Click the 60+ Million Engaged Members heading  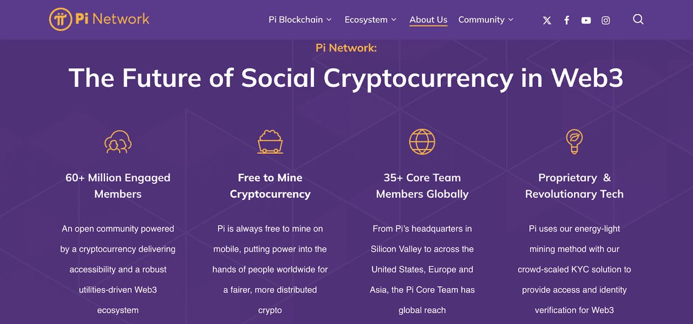point(118,185)
